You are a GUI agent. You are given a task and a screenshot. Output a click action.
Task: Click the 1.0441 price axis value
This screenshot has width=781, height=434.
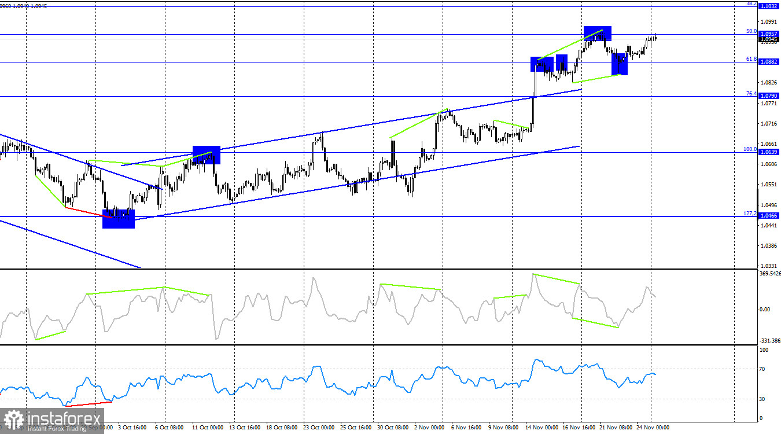(768, 225)
